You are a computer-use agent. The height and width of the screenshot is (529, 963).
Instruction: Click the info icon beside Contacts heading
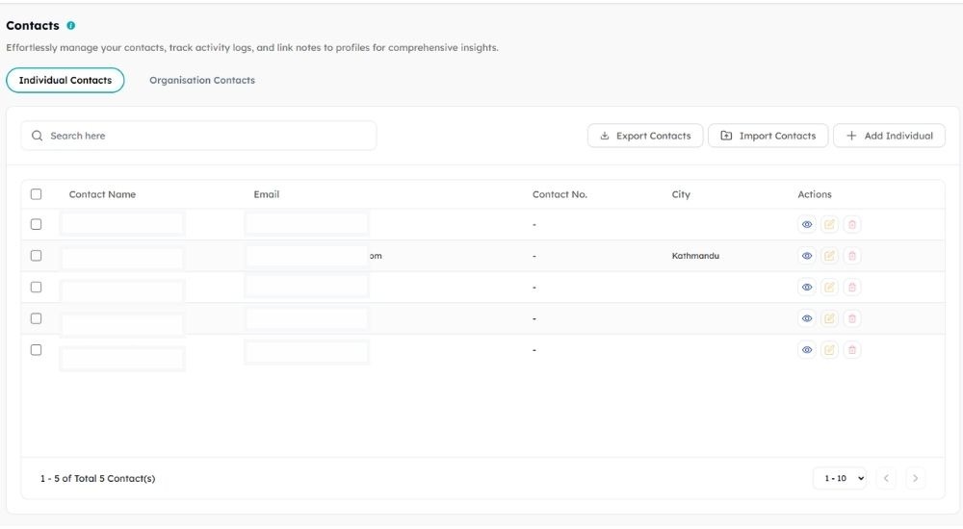[x=70, y=26]
